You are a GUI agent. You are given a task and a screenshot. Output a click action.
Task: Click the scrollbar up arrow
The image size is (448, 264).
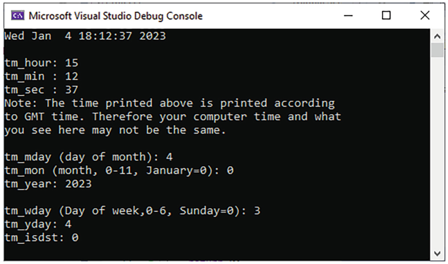437,36
